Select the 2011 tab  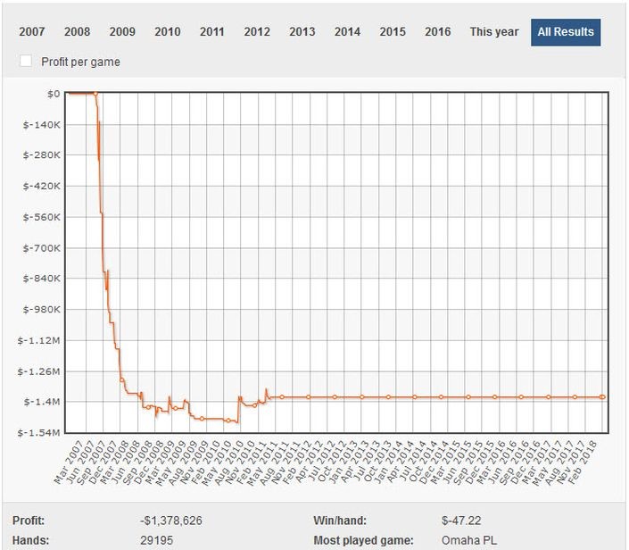click(x=212, y=32)
